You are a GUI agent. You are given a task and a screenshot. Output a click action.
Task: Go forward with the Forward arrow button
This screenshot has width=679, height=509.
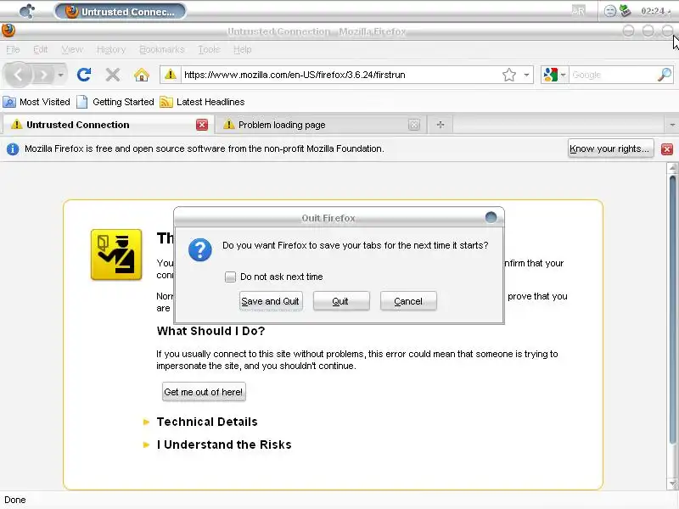click(43, 75)
